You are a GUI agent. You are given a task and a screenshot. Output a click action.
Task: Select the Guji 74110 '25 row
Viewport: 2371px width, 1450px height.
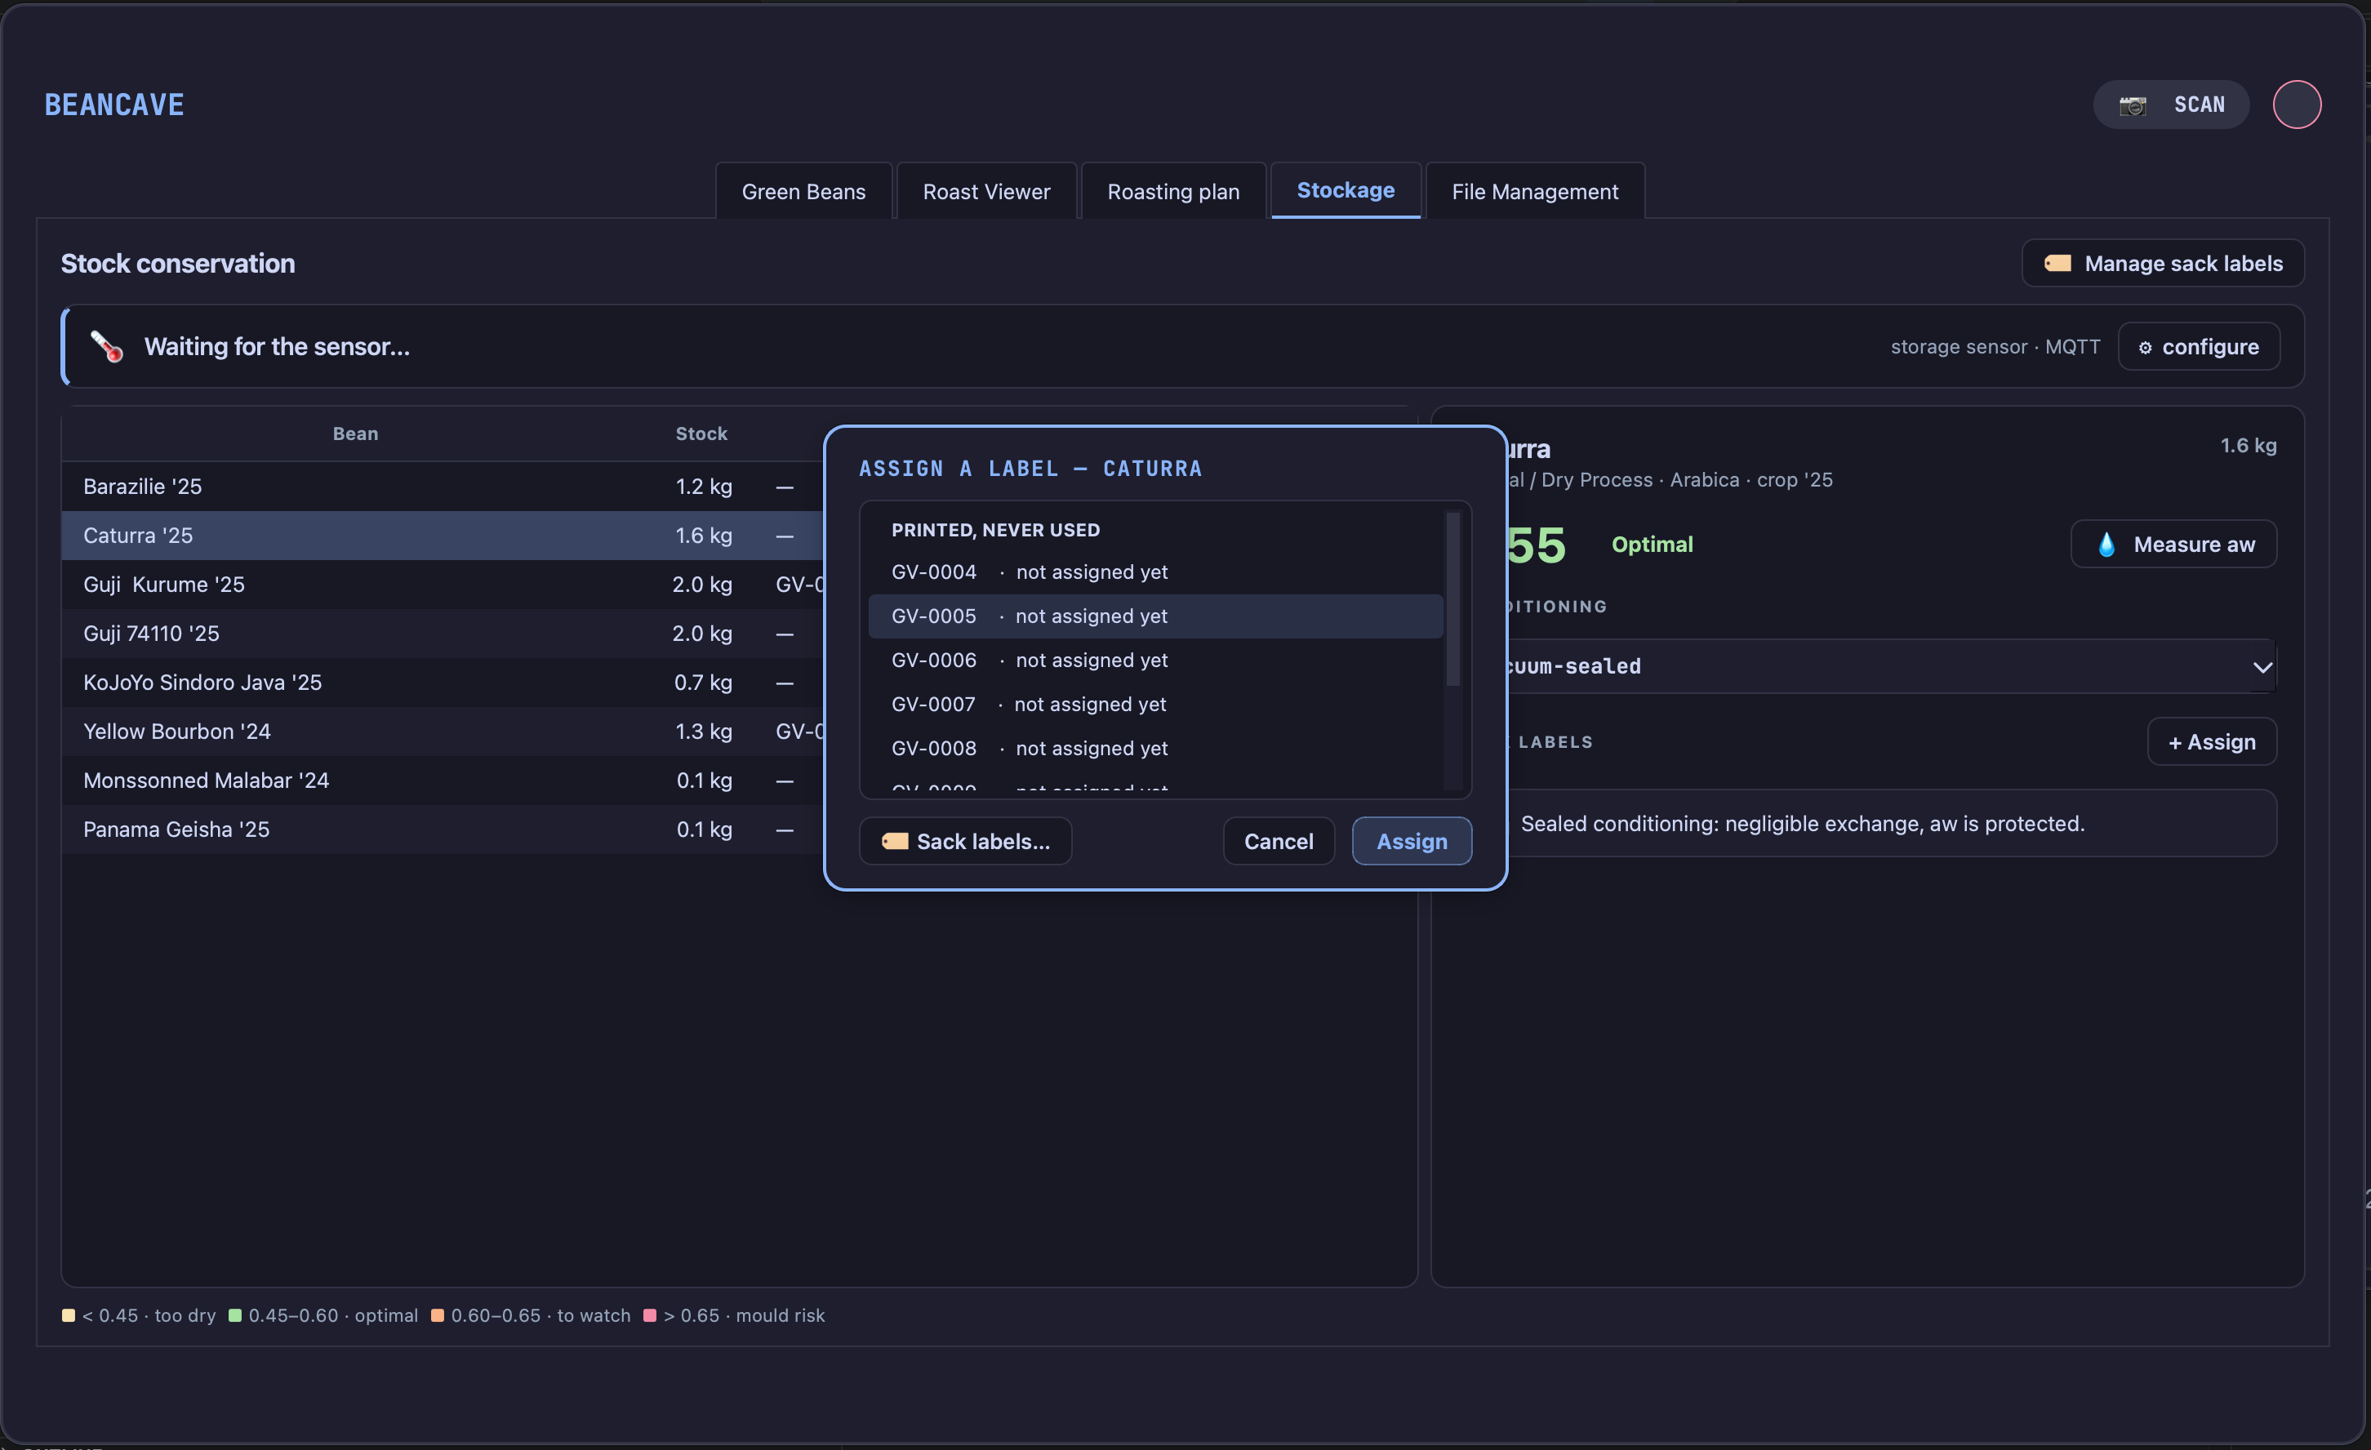(443, 633)
